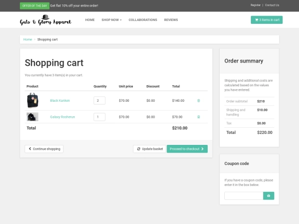Click the Guts & Glory Apparel logo

[x=45, y=20]
